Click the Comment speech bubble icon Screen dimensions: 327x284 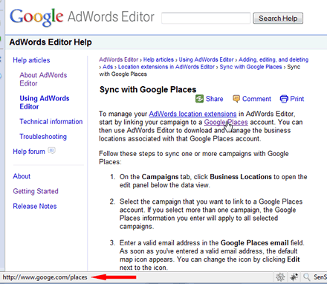tap(236, 99)
